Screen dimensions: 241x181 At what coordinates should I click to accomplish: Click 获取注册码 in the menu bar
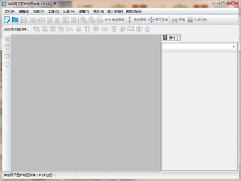pos(134,12)
